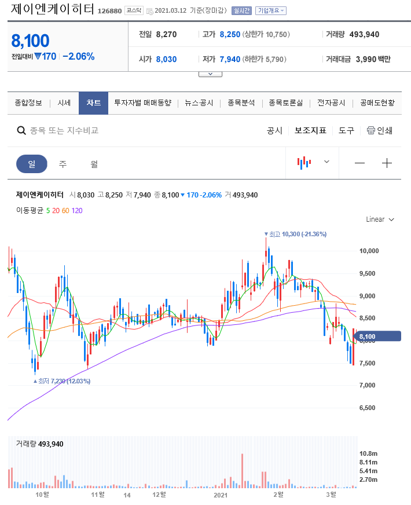Viewport: 411px width, 505px height.
Task: Open the 뉴스·공시 tab
Action: (199, 103)
